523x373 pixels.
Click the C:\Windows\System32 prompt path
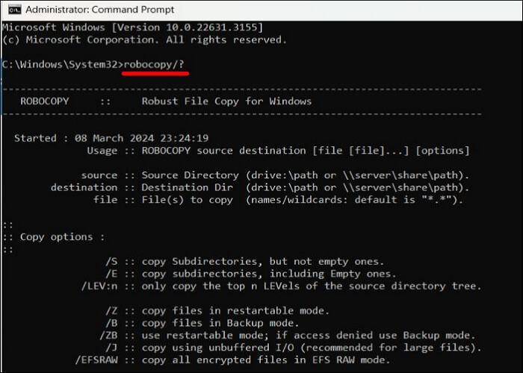click(60, 65)
